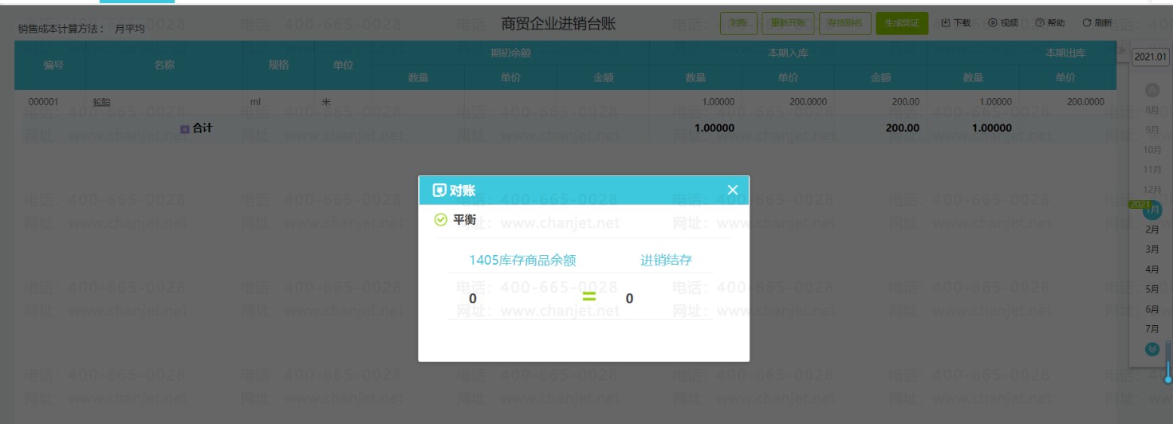This screenshot has width=1173, height=424.
Task: Click the 本期入库 group header
Action: (x=788, y=53)
